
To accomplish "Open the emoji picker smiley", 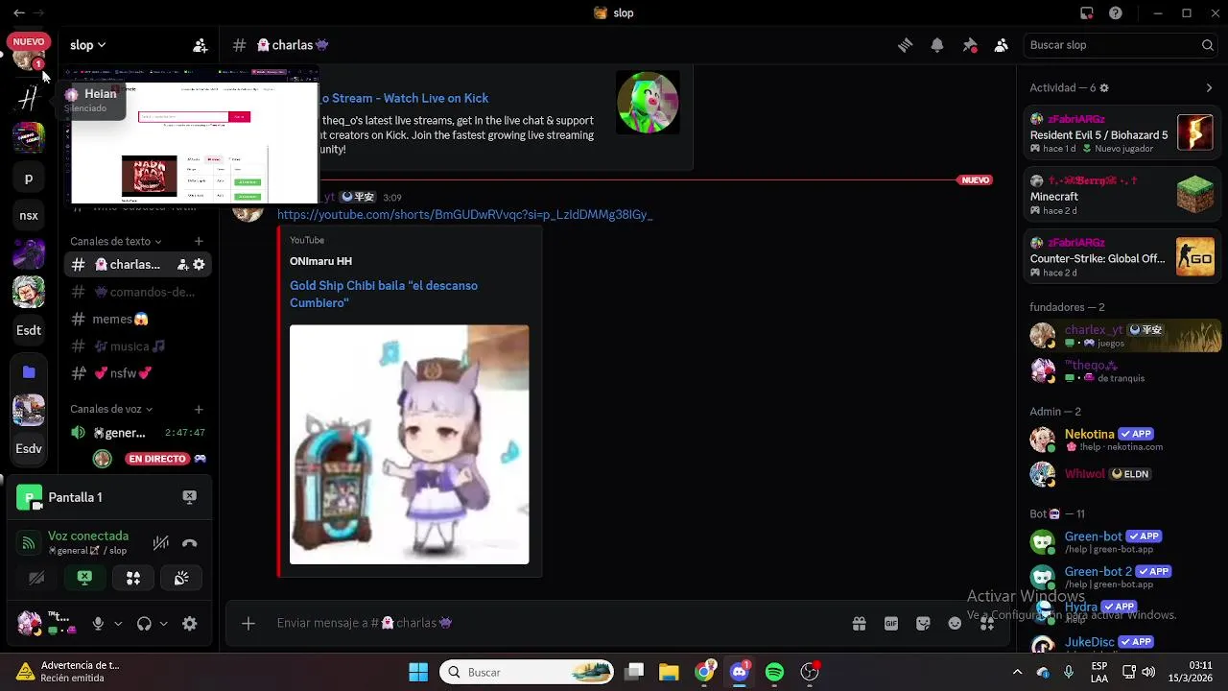I will [x=955, y=623].
